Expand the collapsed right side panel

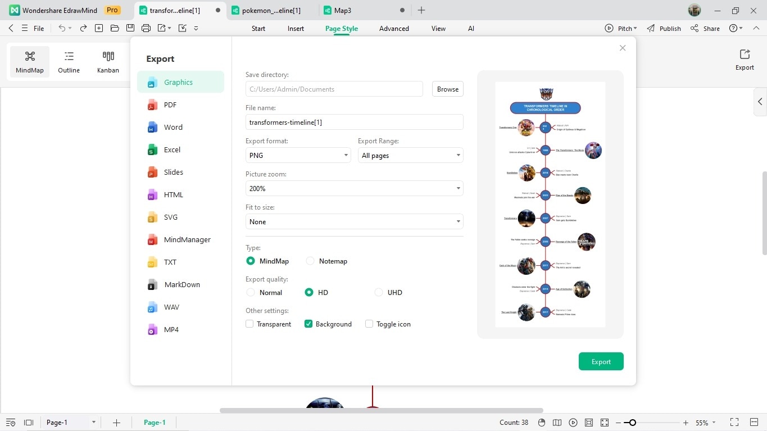760,102
